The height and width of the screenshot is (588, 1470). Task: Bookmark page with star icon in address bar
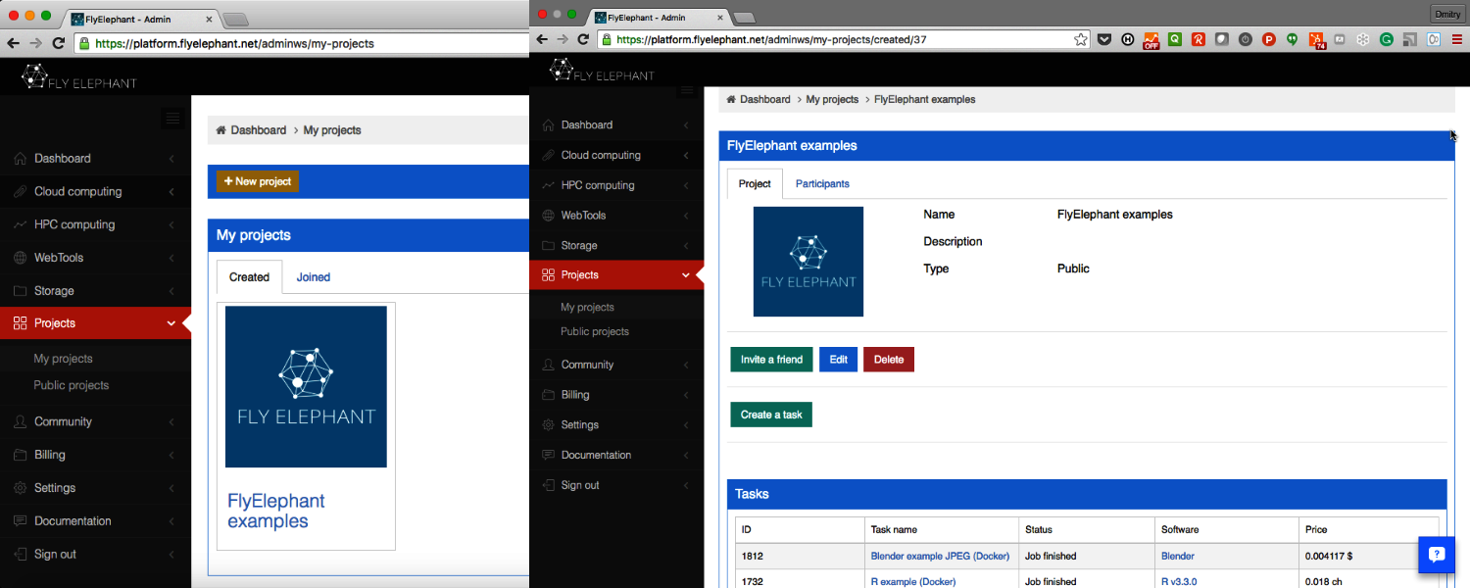pos(1081,40)
